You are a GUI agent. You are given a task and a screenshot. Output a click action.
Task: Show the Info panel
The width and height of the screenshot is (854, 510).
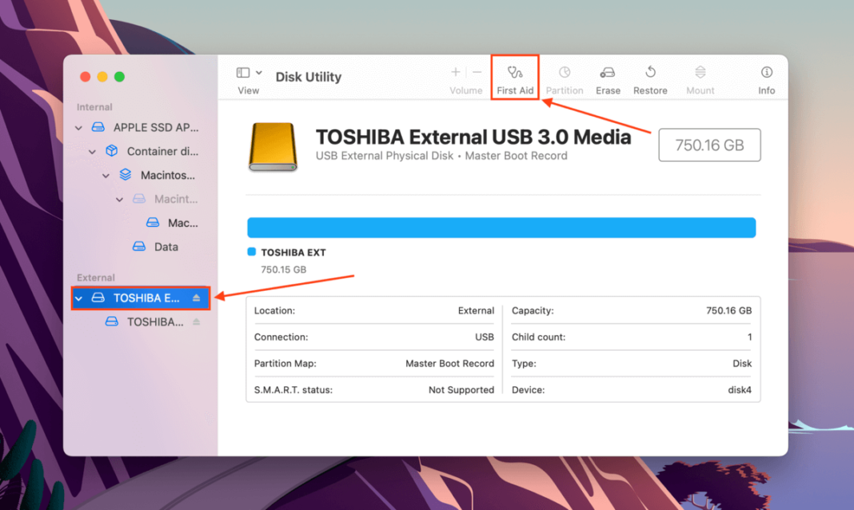click(x=766, y=78)
